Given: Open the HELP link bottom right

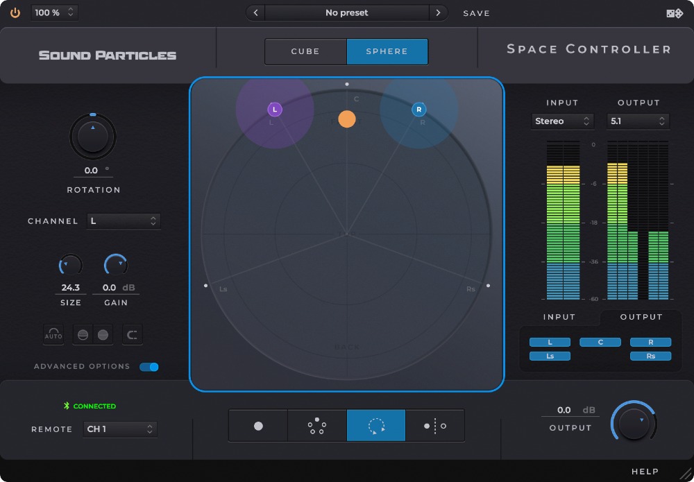Looking at the screenshot, I should 645,470.
